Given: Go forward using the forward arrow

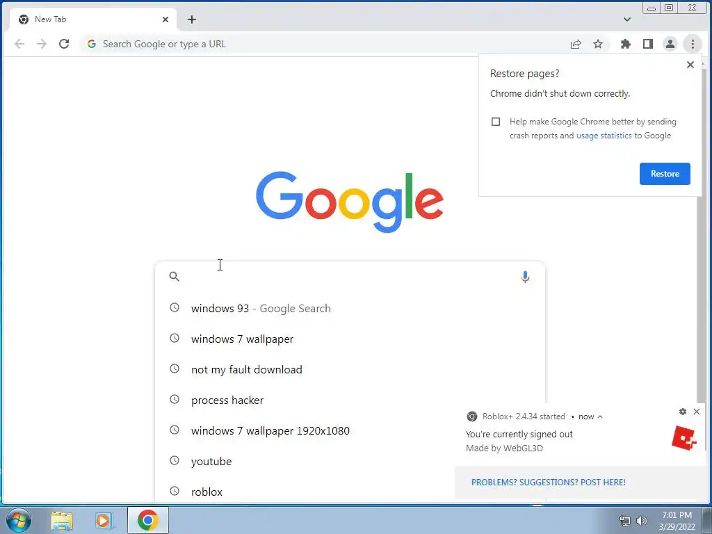Looking at the screenshot, I should tap(42, 44).
